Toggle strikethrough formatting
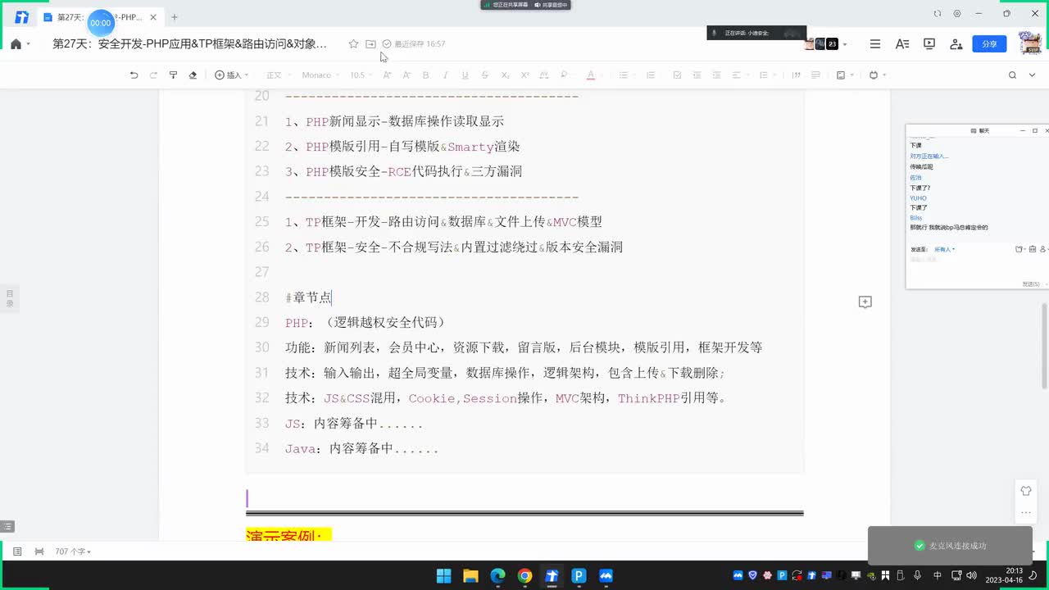The image size is (1049, 590). [x=484, y=75]
